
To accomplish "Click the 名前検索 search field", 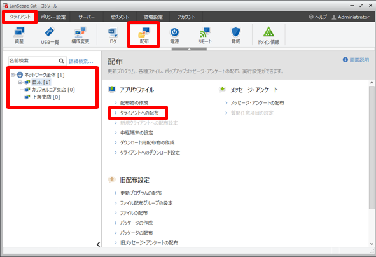I will [33, 60].
